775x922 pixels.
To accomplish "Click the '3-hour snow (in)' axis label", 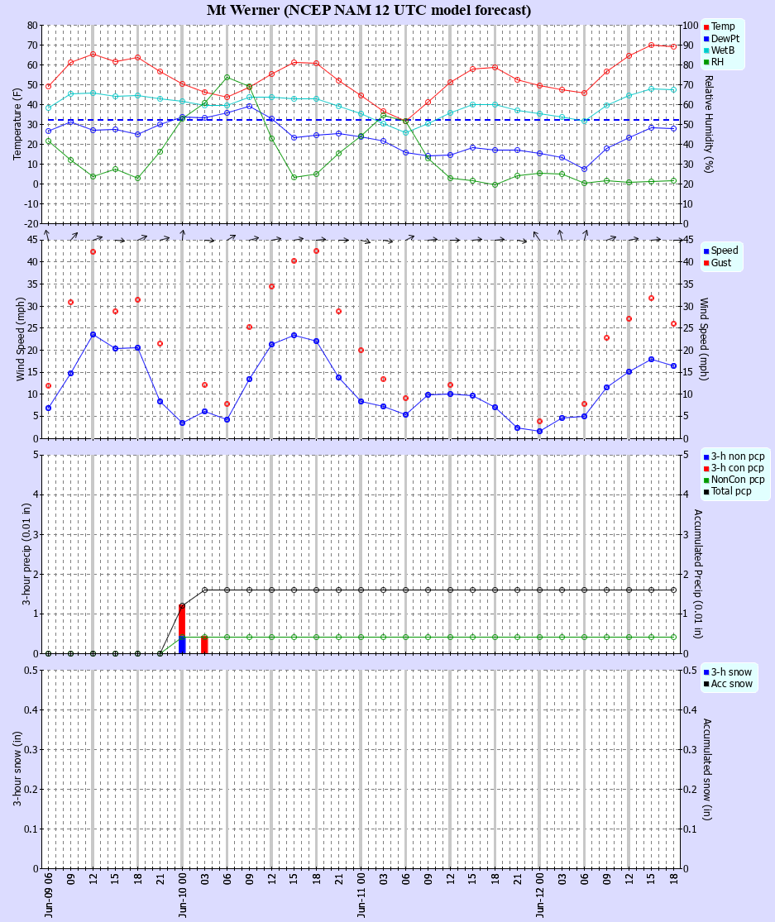I will pos(17,769).
